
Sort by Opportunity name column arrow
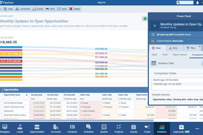point(27,95)
